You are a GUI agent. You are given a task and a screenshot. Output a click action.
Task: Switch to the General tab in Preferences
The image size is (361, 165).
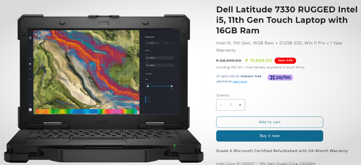152,43
